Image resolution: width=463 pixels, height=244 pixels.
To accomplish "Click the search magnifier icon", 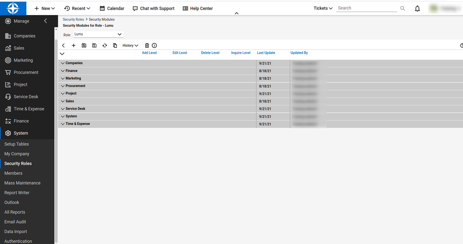I will pyautogui.click(x=403, y=8).
